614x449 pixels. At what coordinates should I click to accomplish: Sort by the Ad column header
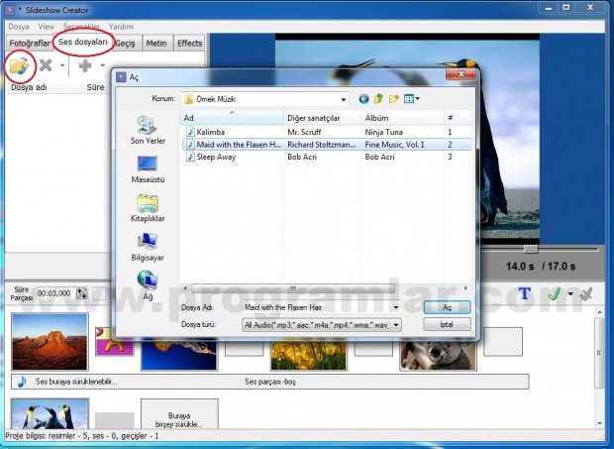pyautogui.click(x=232, y=118)
